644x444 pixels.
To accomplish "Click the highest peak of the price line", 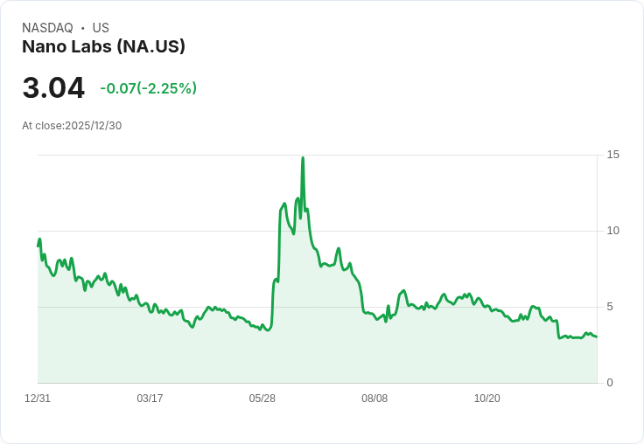I will (x=303, y=158).
